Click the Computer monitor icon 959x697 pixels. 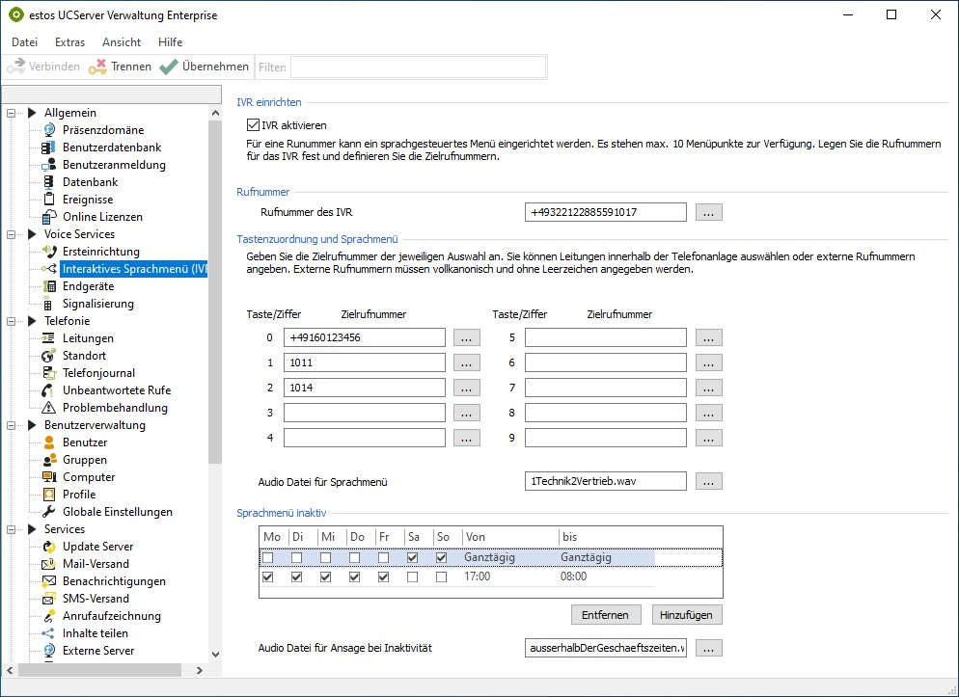point(49,477)
